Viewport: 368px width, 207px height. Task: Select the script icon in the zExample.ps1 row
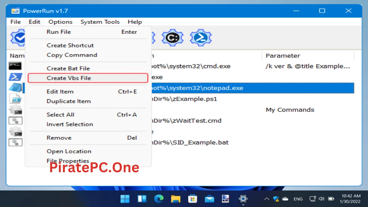point(15,99)
